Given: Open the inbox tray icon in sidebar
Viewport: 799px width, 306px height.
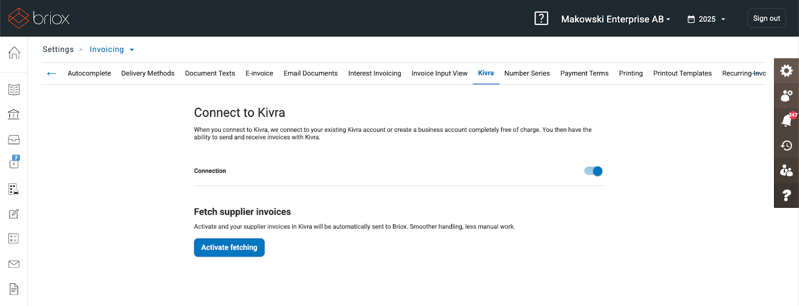Looking at the screenshot, I should (14, 140).
